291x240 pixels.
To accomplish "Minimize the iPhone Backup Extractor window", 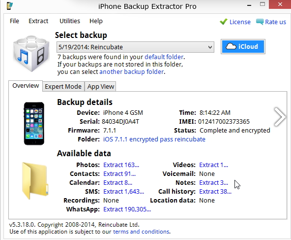I will tap(249, 5).
